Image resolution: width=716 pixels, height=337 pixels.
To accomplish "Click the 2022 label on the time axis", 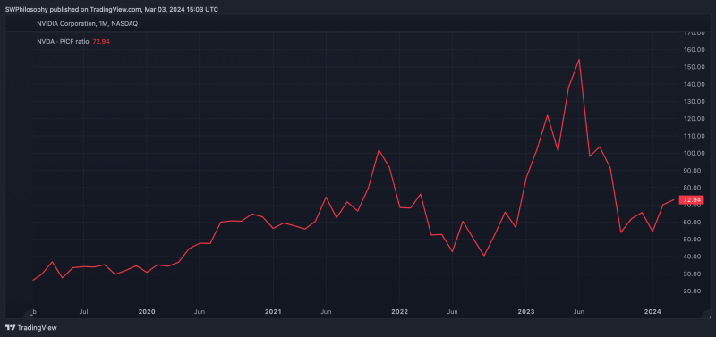I will pyautogui.click(x=399, y=312).
